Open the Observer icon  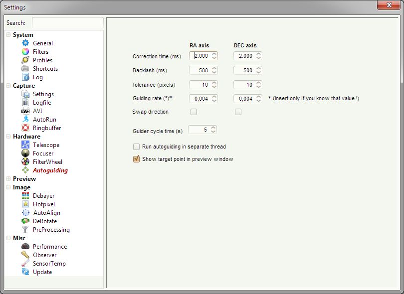tap(25, 255)
